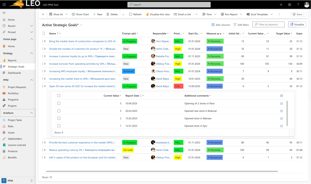The width and height of the screenshot is (311, 184).
Task: Open the Active Strategic Goals view dropdown
Action: point(81,25)
